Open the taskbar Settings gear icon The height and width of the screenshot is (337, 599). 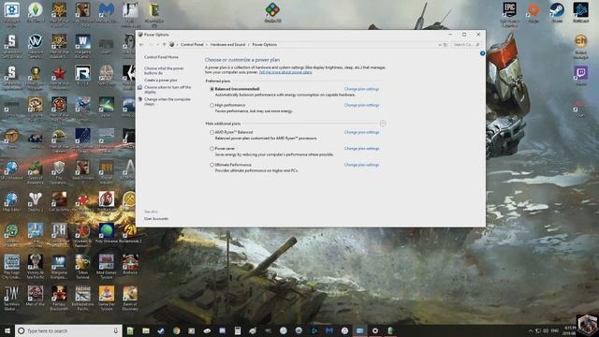tap(374, 330)
